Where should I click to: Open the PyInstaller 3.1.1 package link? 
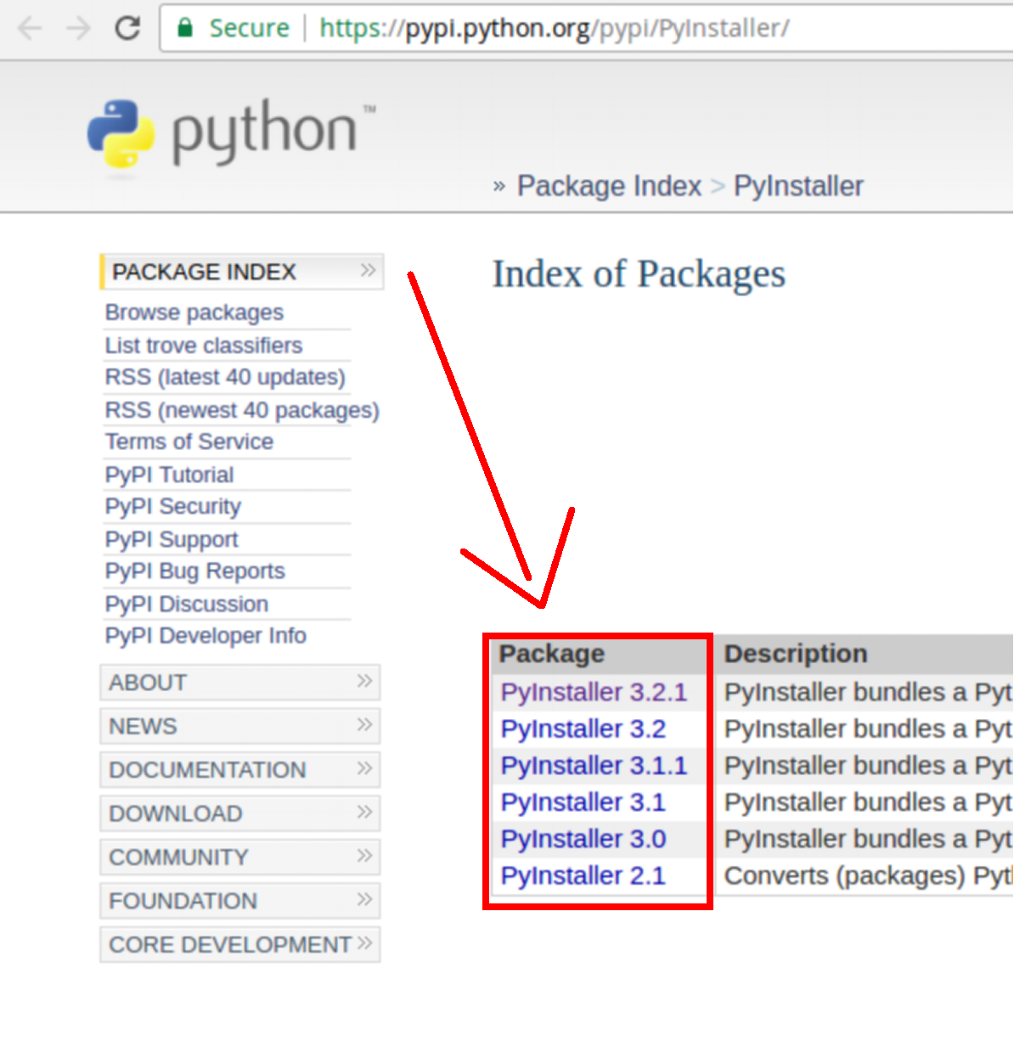(x=594, y=765)
